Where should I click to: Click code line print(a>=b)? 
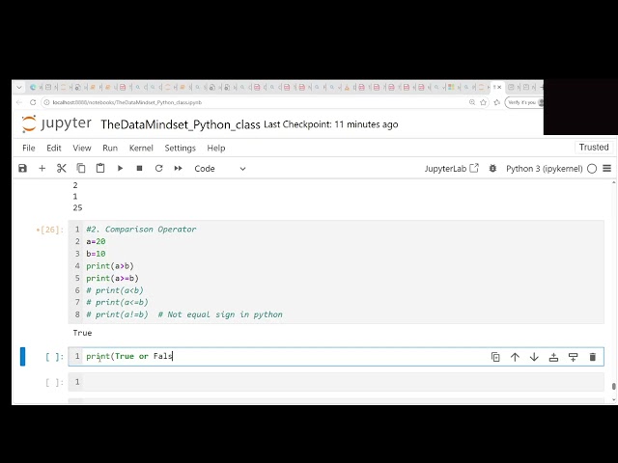pyautogui.click(x=112, y=279)
